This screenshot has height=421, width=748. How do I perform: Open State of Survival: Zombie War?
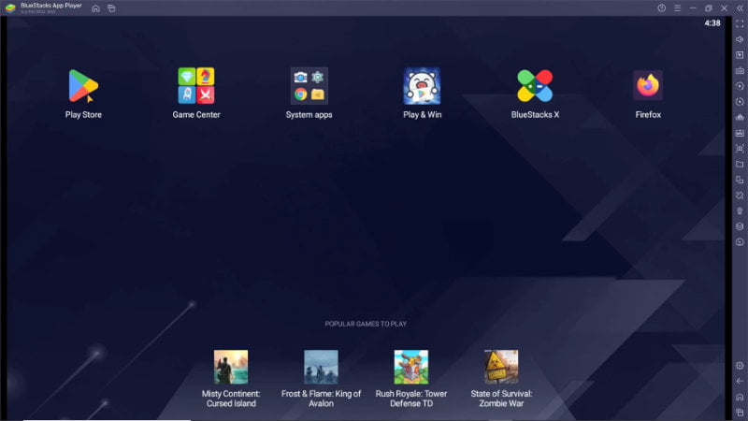501,367
